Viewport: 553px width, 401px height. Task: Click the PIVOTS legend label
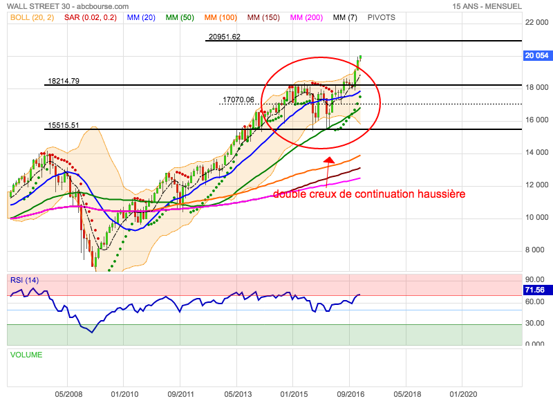[382, 17]
